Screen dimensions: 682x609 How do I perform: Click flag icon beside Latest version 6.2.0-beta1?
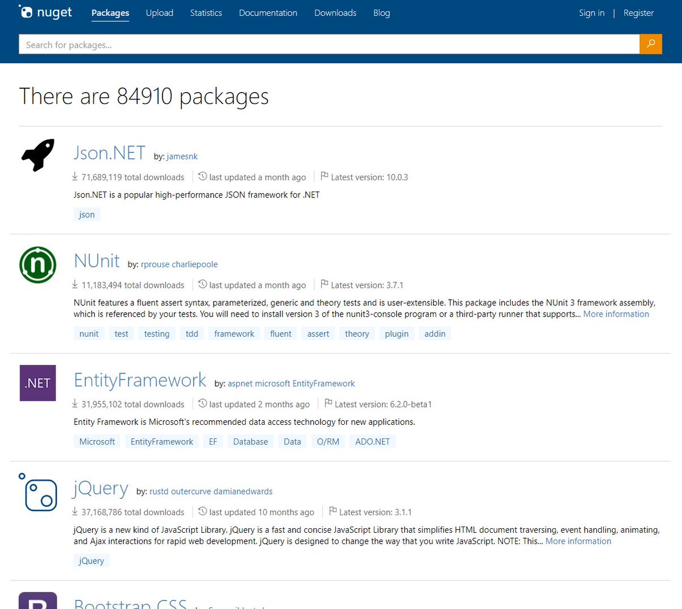pos(328,403)
